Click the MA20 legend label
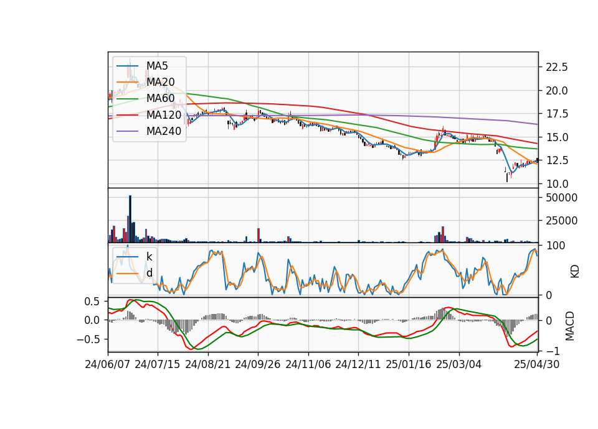The width and height of the screenshot is (598, 429). pos(161,82)
